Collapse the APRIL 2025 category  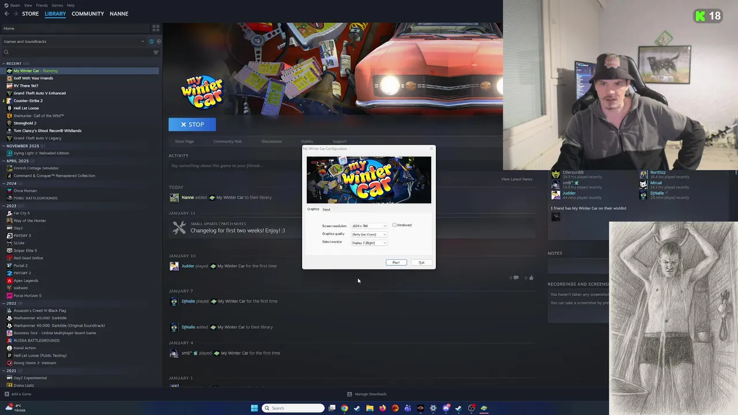tap(4, 161)
